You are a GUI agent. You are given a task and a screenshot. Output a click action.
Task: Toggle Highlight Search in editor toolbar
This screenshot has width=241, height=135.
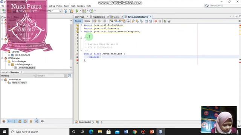coord(124,21)
